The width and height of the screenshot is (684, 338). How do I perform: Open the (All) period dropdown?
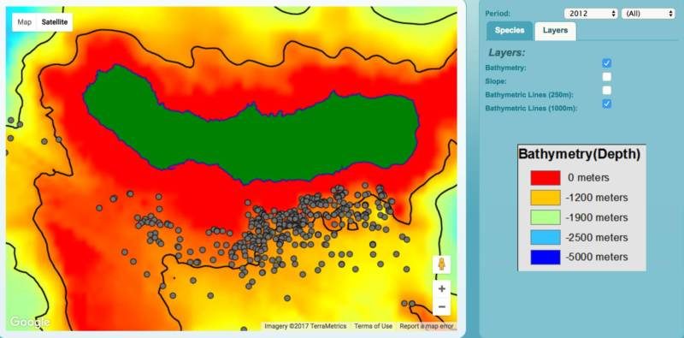pyautogui.click(x=648, y=14)
